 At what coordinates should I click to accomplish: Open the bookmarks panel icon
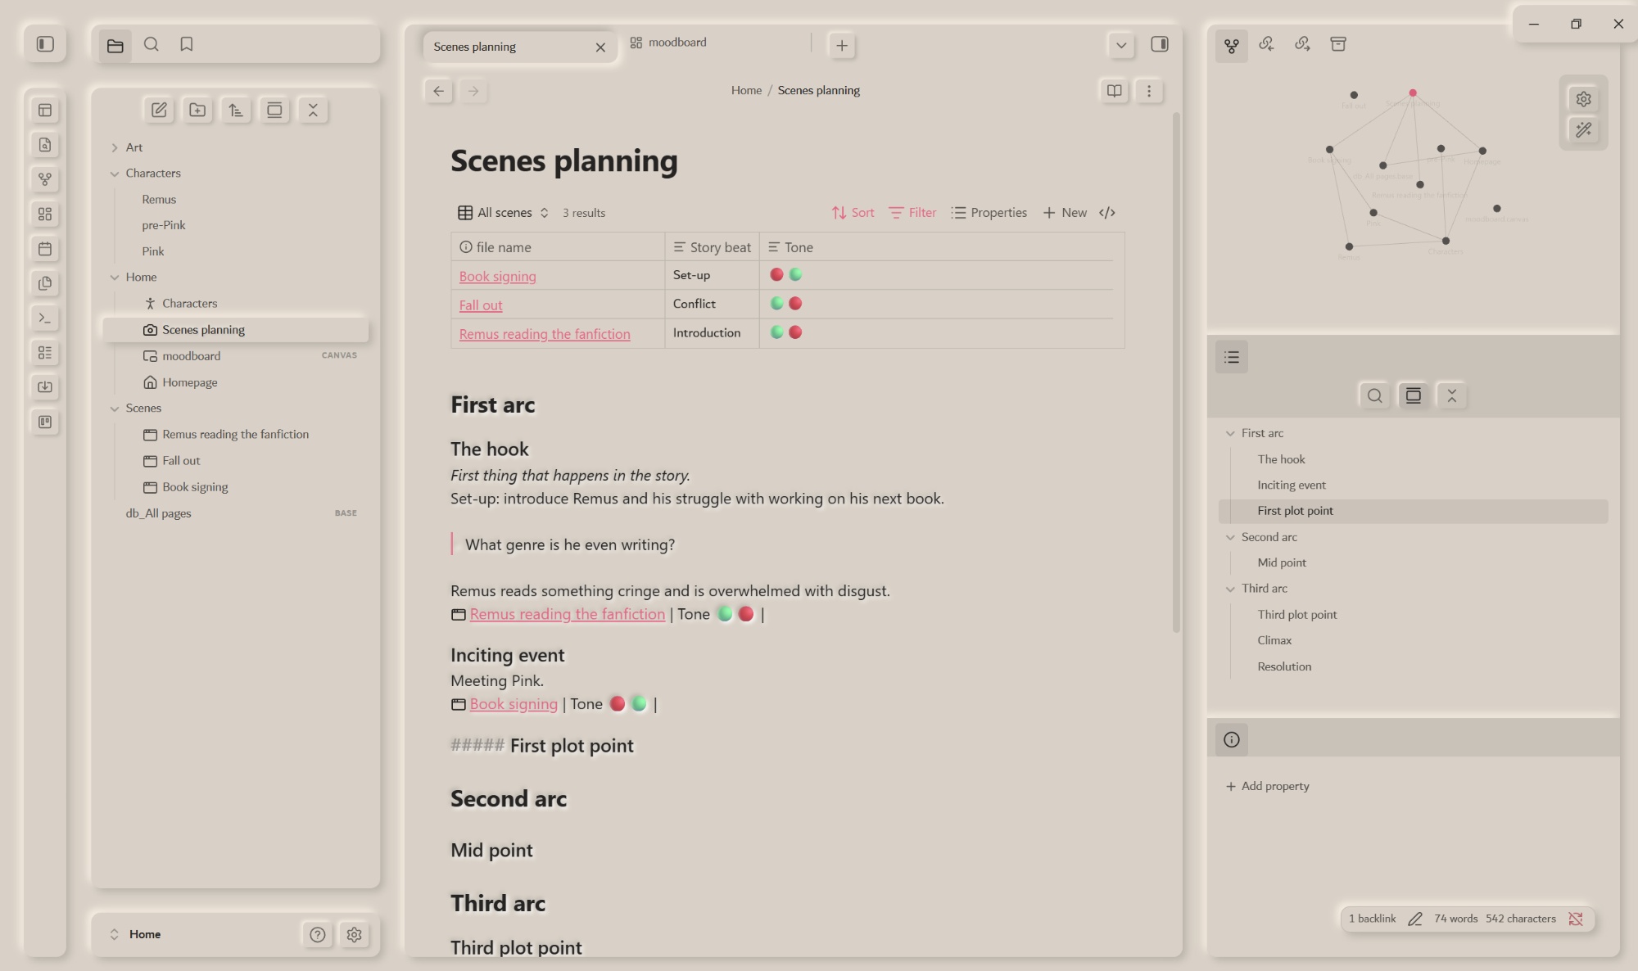click(187, 45)
